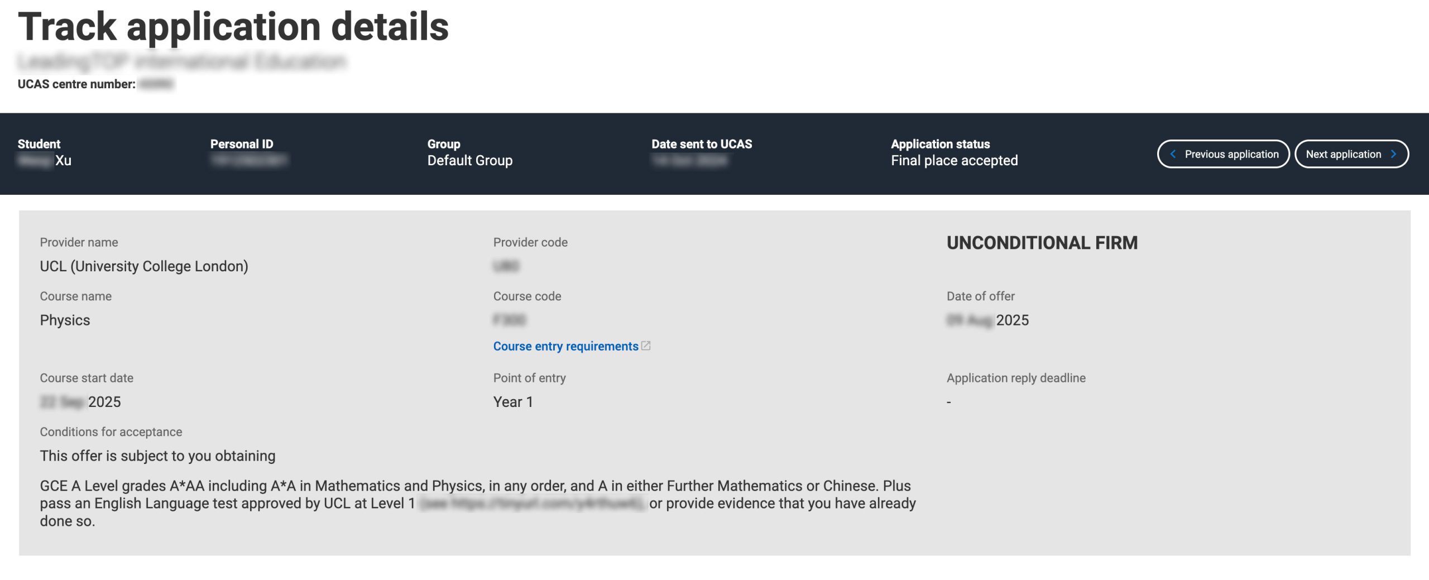Click the Application reply deadline label
Image resolution: width=1429 pixels, height=580 pixels.
(1016, 378)
